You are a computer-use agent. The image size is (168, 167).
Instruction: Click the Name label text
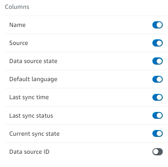pos(17,25)
